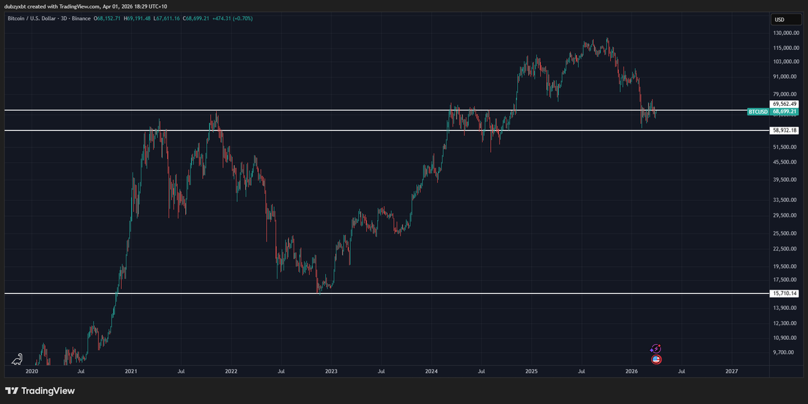The image size is (808, 404).
Task: Select the 15,710.14 horizontal line price label
Action: 784,294
